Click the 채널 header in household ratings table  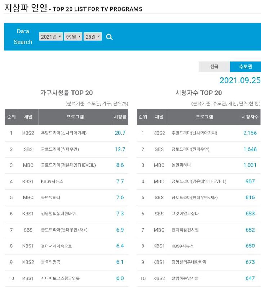[28, 117]
